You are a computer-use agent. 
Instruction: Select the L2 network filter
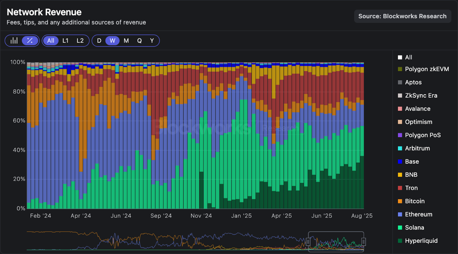pos(80,40)
